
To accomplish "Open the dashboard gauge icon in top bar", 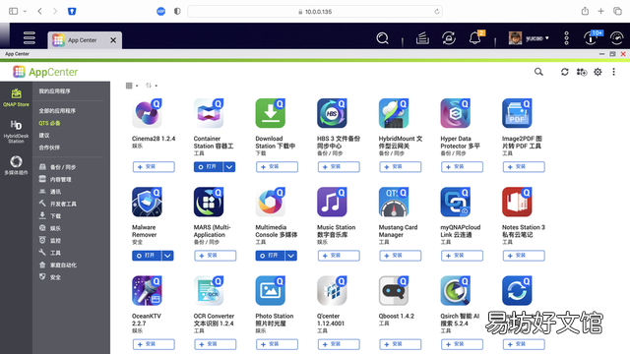I will (x=617, y=38).
